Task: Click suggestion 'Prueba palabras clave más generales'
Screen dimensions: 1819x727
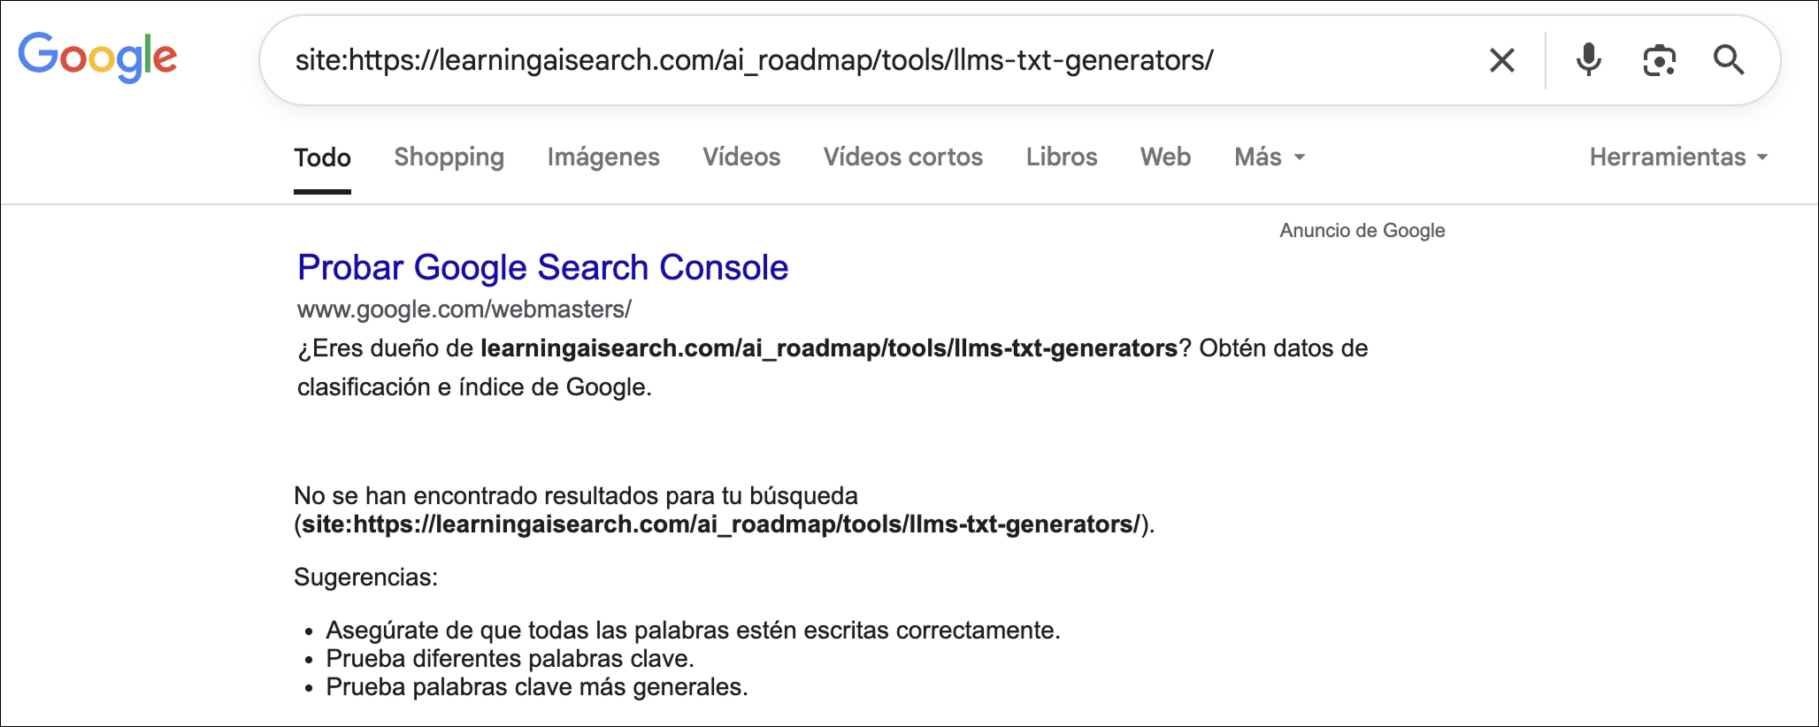Action: (x=537, y=687)
